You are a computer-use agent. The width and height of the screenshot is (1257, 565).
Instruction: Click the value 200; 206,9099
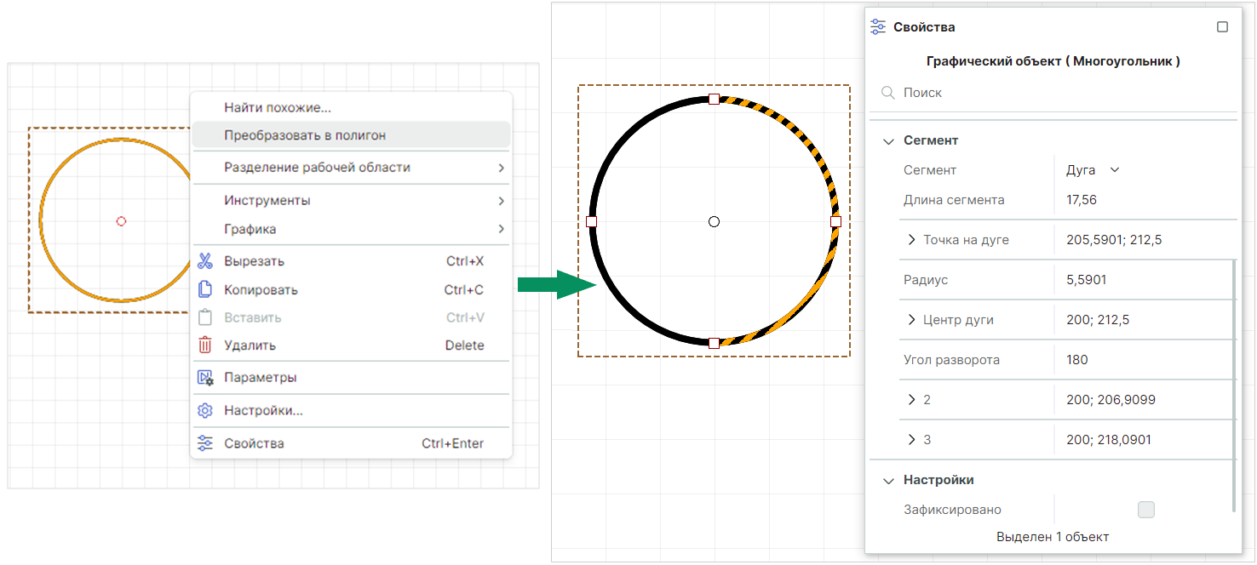coord(1111,399)
